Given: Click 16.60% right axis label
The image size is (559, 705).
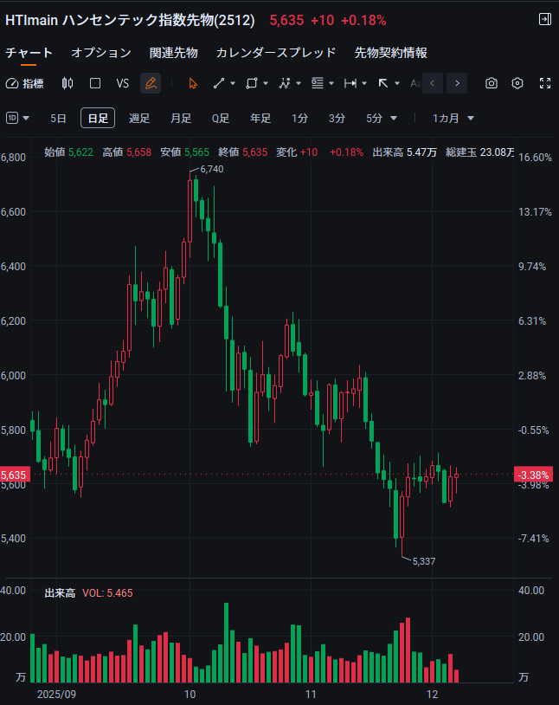Looking at the screenshot, I should click(x=535, y=158).
